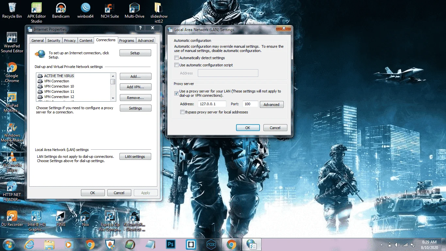Click the Add... button
This screenshot has height=251, width=446.
pyautogui.click(x=135, y=76)
